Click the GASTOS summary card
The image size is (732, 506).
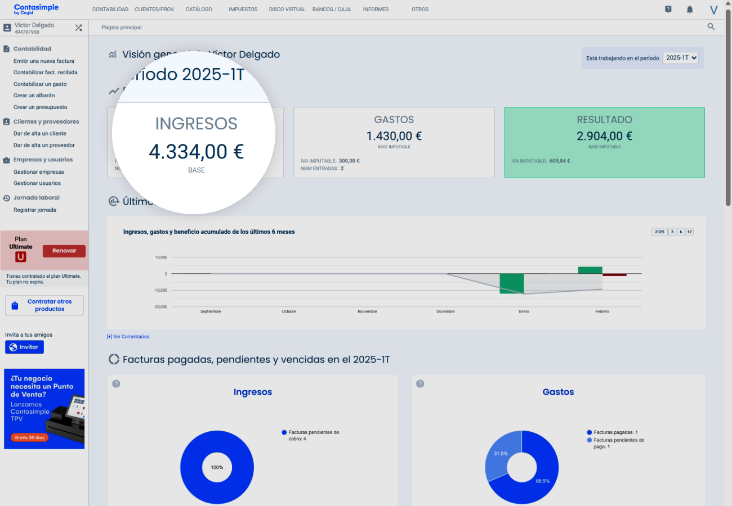coord(394,143)
